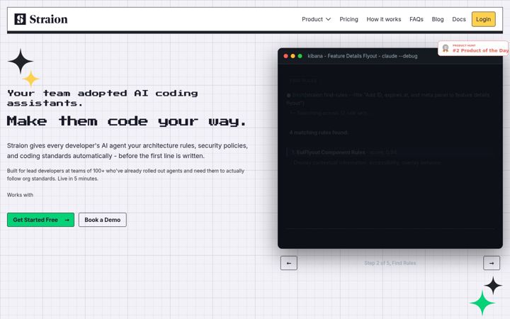Open the Docs page
510x319 pixels.
[458, 19]
